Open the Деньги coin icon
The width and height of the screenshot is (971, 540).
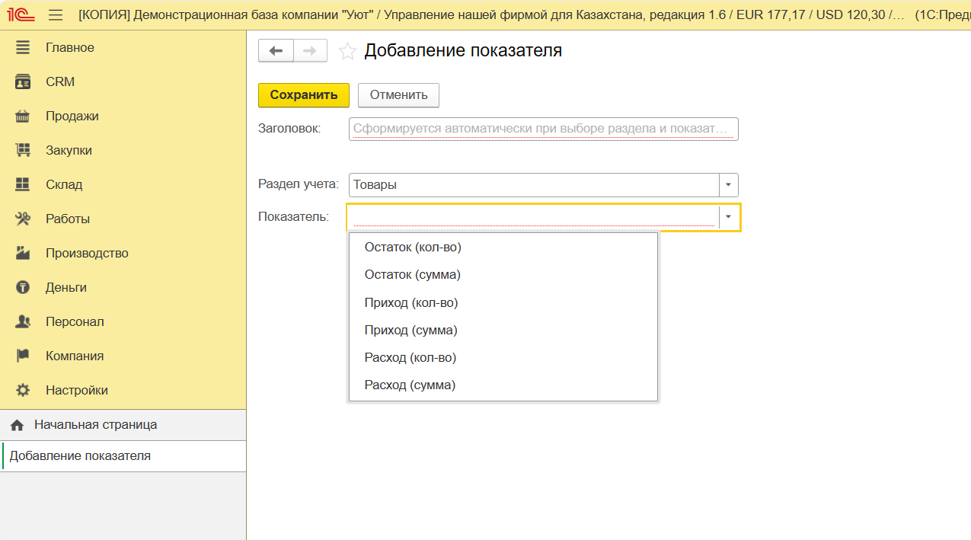(23, 288)
